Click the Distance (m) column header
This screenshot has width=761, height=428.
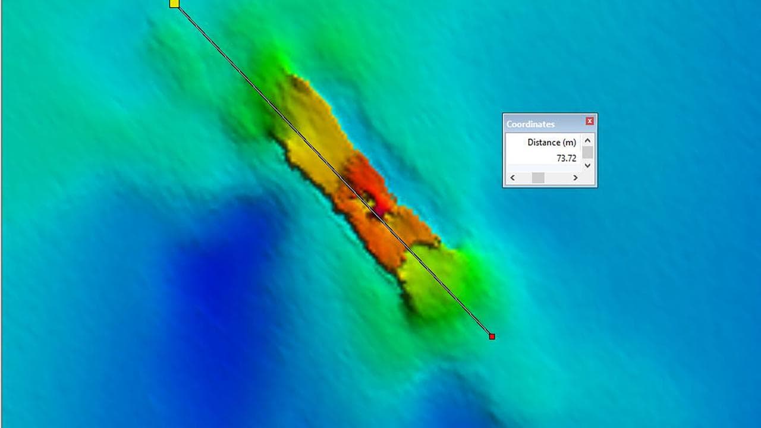point(551,143)
